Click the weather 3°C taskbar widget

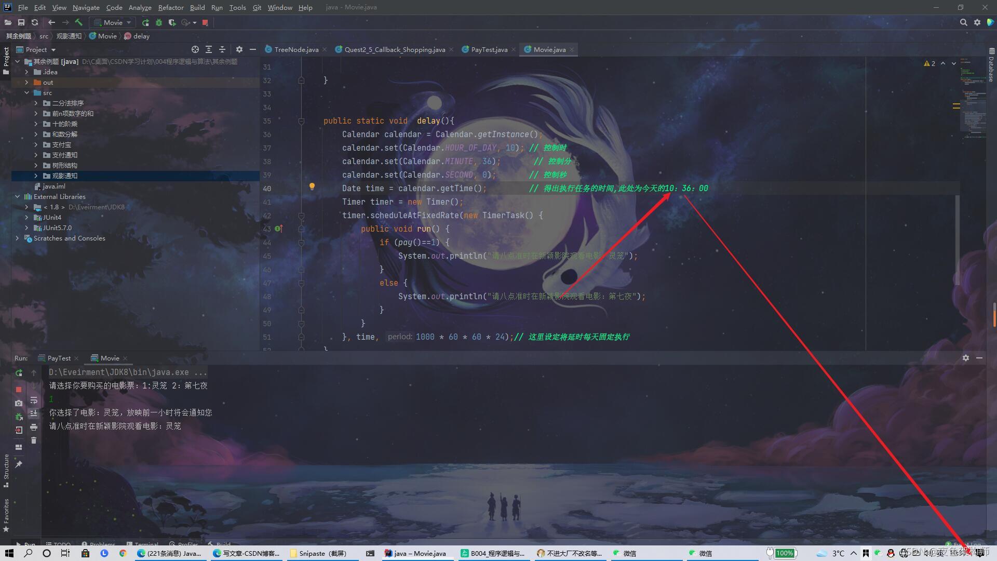tap(831, 553)
